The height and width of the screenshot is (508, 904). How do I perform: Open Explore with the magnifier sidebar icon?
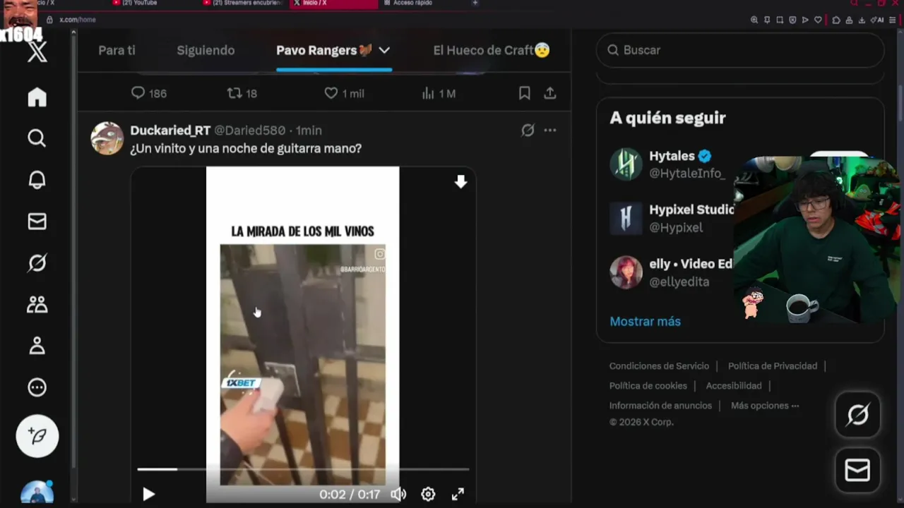[x=37, y=138]
